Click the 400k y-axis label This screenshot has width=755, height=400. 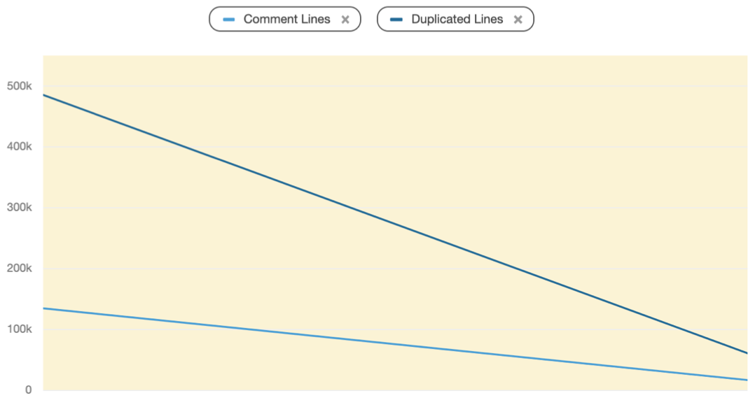(x=19, y=147)
